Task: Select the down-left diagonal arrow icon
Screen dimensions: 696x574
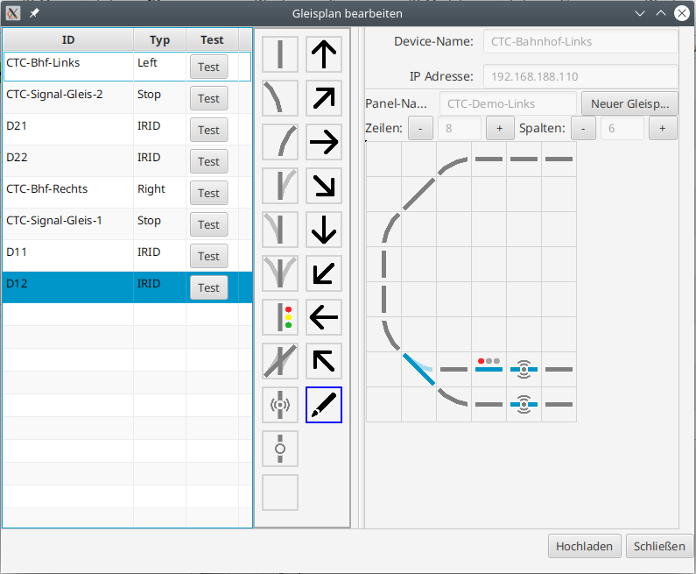Action: pyautogui.click(x=324, y=273)
